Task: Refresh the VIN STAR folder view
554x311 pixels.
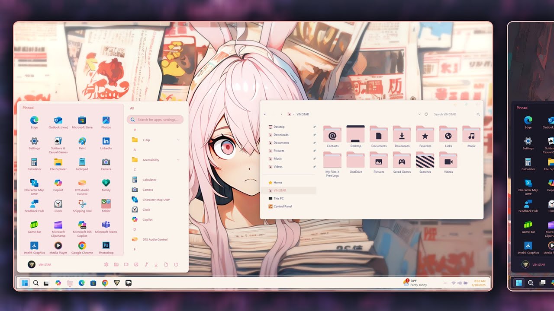Action: pos(426,114)
